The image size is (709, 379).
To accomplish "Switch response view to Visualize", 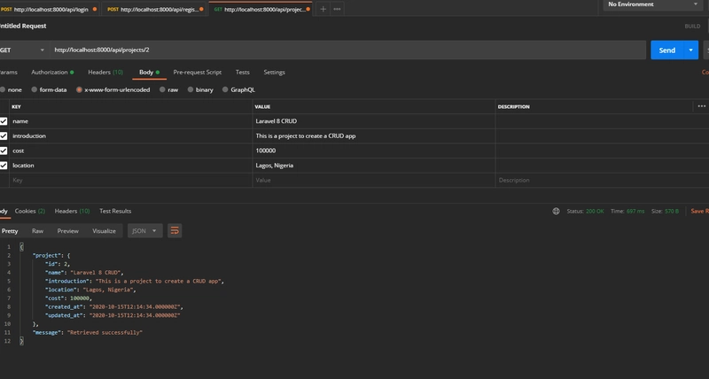I will click(104, 231).
